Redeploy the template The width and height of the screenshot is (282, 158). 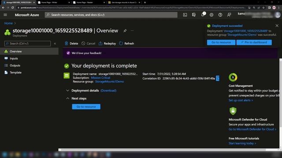tap(107, 43)
